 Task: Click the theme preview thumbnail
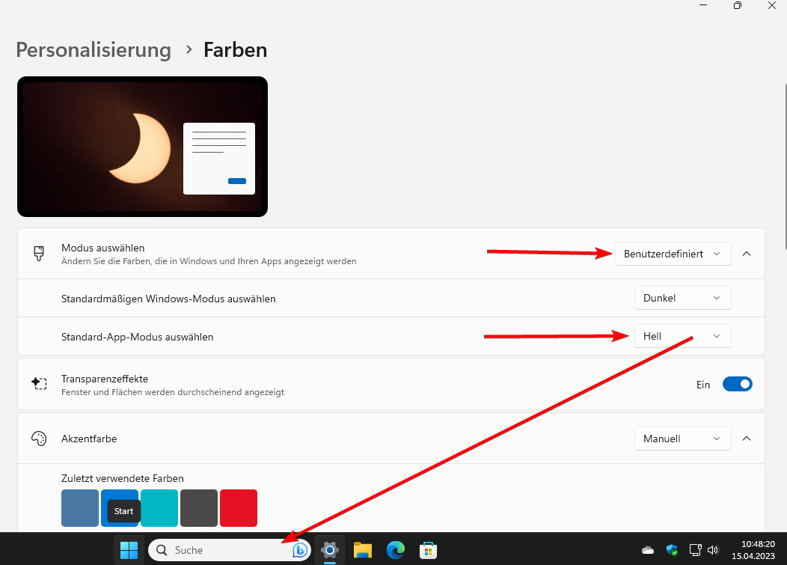coord(142,147)
